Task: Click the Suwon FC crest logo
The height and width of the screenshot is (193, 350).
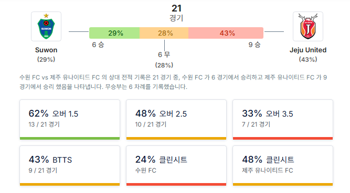Action: pos(46,27)
